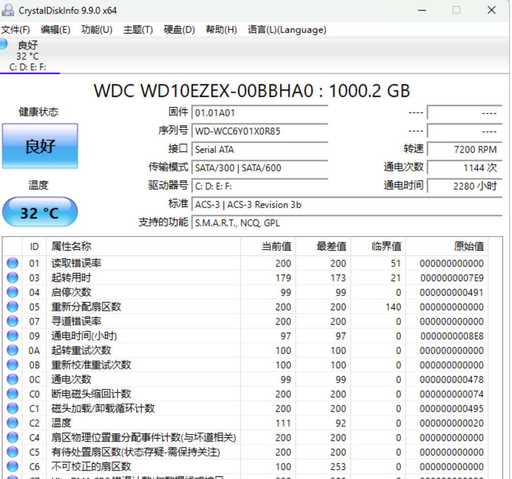512x479 pixels.
Task: Click the 通电次数 field 1144 次
Action: [465, 168]
